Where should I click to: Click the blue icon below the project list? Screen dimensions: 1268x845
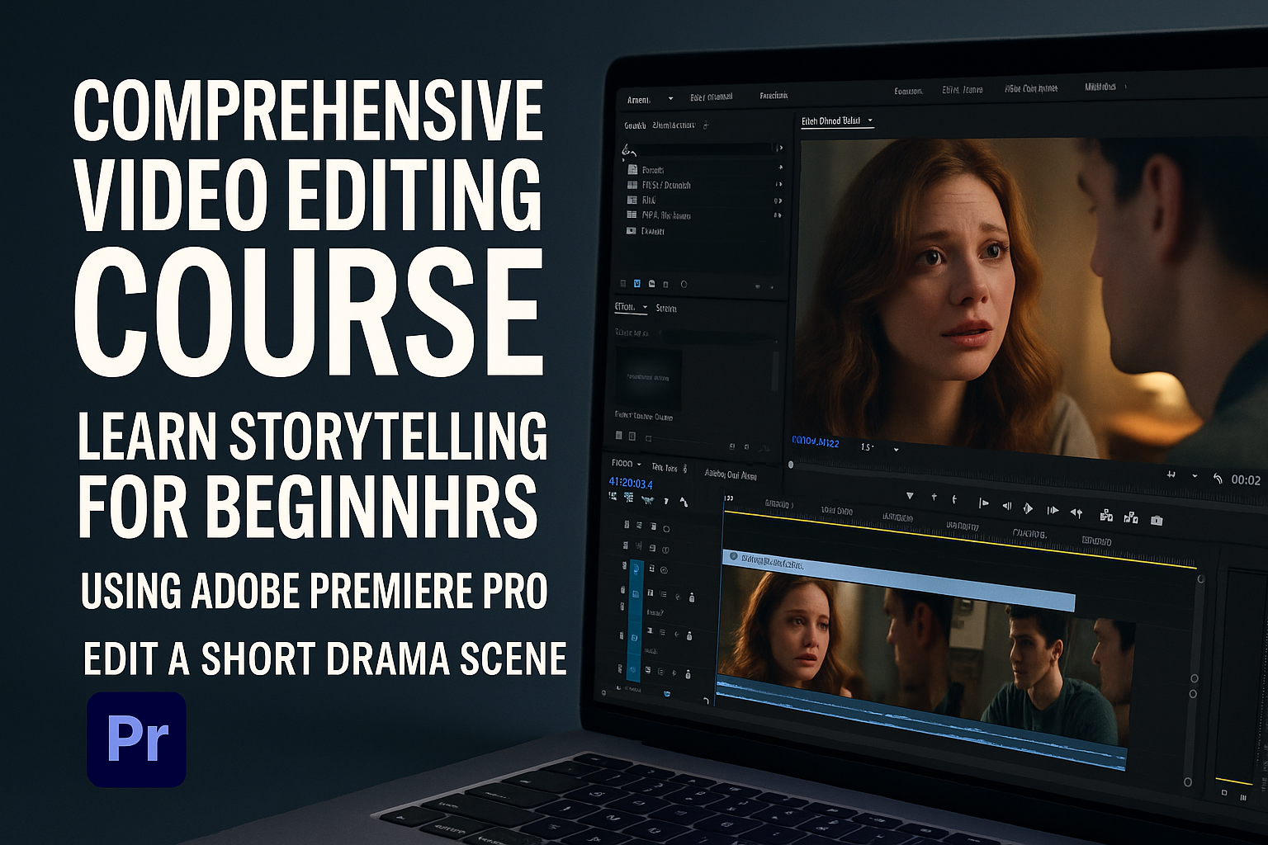coord(636,283)
